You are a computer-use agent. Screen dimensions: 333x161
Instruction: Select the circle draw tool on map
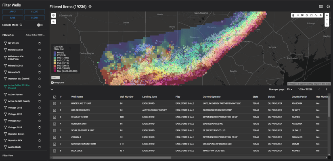pos(307,15)
